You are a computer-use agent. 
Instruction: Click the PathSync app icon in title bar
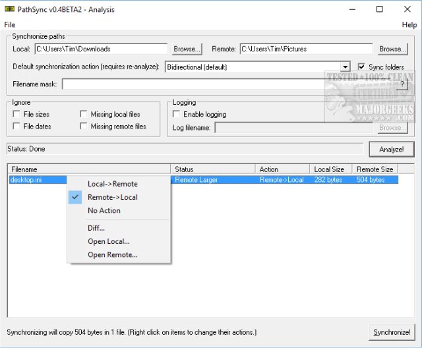coord(9,9)
